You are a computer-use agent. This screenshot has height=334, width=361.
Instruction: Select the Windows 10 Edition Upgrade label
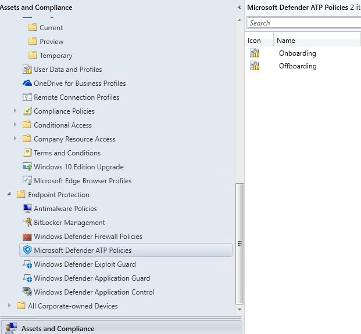[x=78, y=167]
